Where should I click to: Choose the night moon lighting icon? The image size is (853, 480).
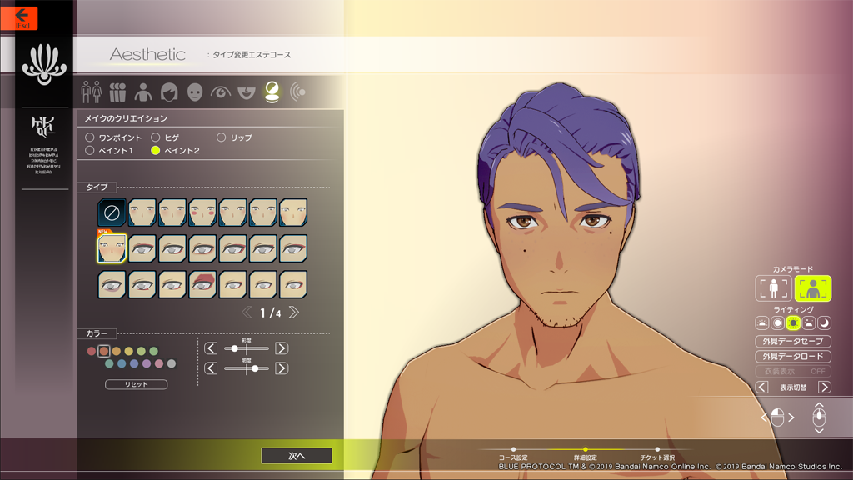click(824, 322)
